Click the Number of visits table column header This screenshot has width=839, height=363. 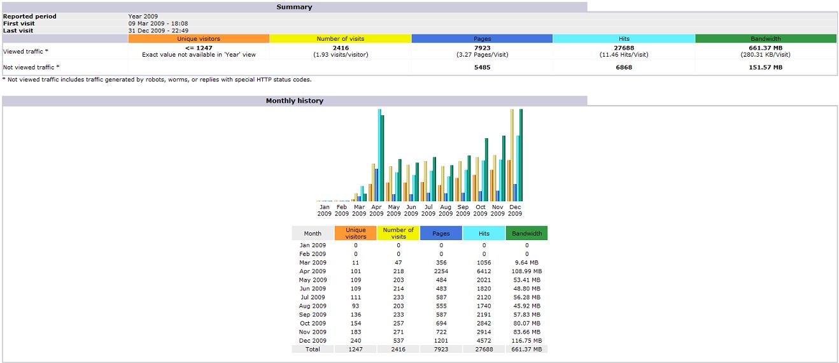pyautogui.click(x=398, y=233)
